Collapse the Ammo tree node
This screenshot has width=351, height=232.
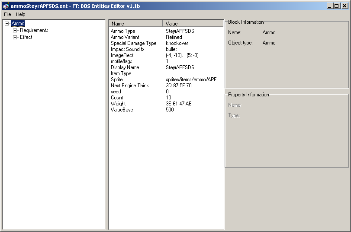coord(7,23)
